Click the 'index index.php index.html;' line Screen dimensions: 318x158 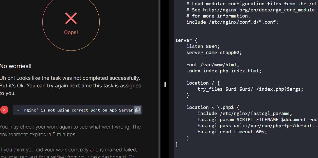pos(224,71)
